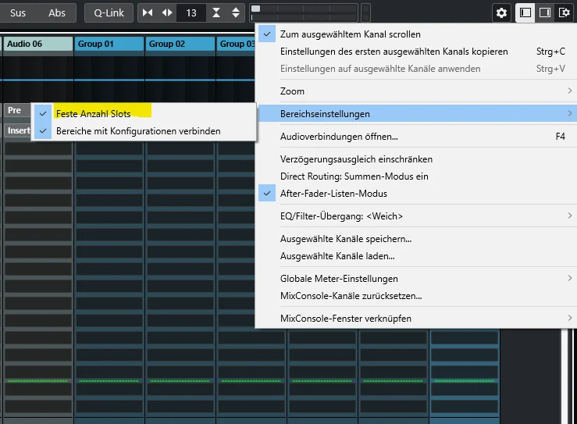Toggle After-Fader-Listen-Modus
The height and width of the screenshot is (424, 577).
[x=416, y=194]
